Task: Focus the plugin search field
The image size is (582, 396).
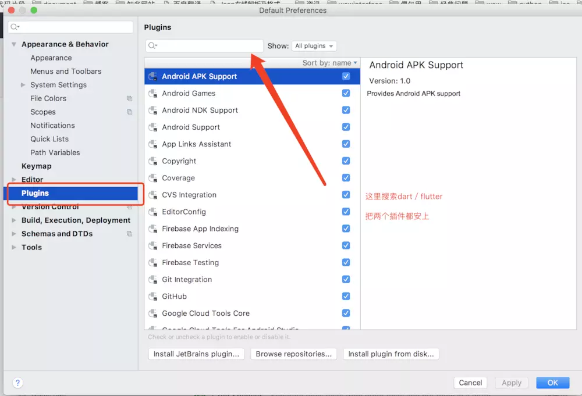Action: (x=204, y=45)
